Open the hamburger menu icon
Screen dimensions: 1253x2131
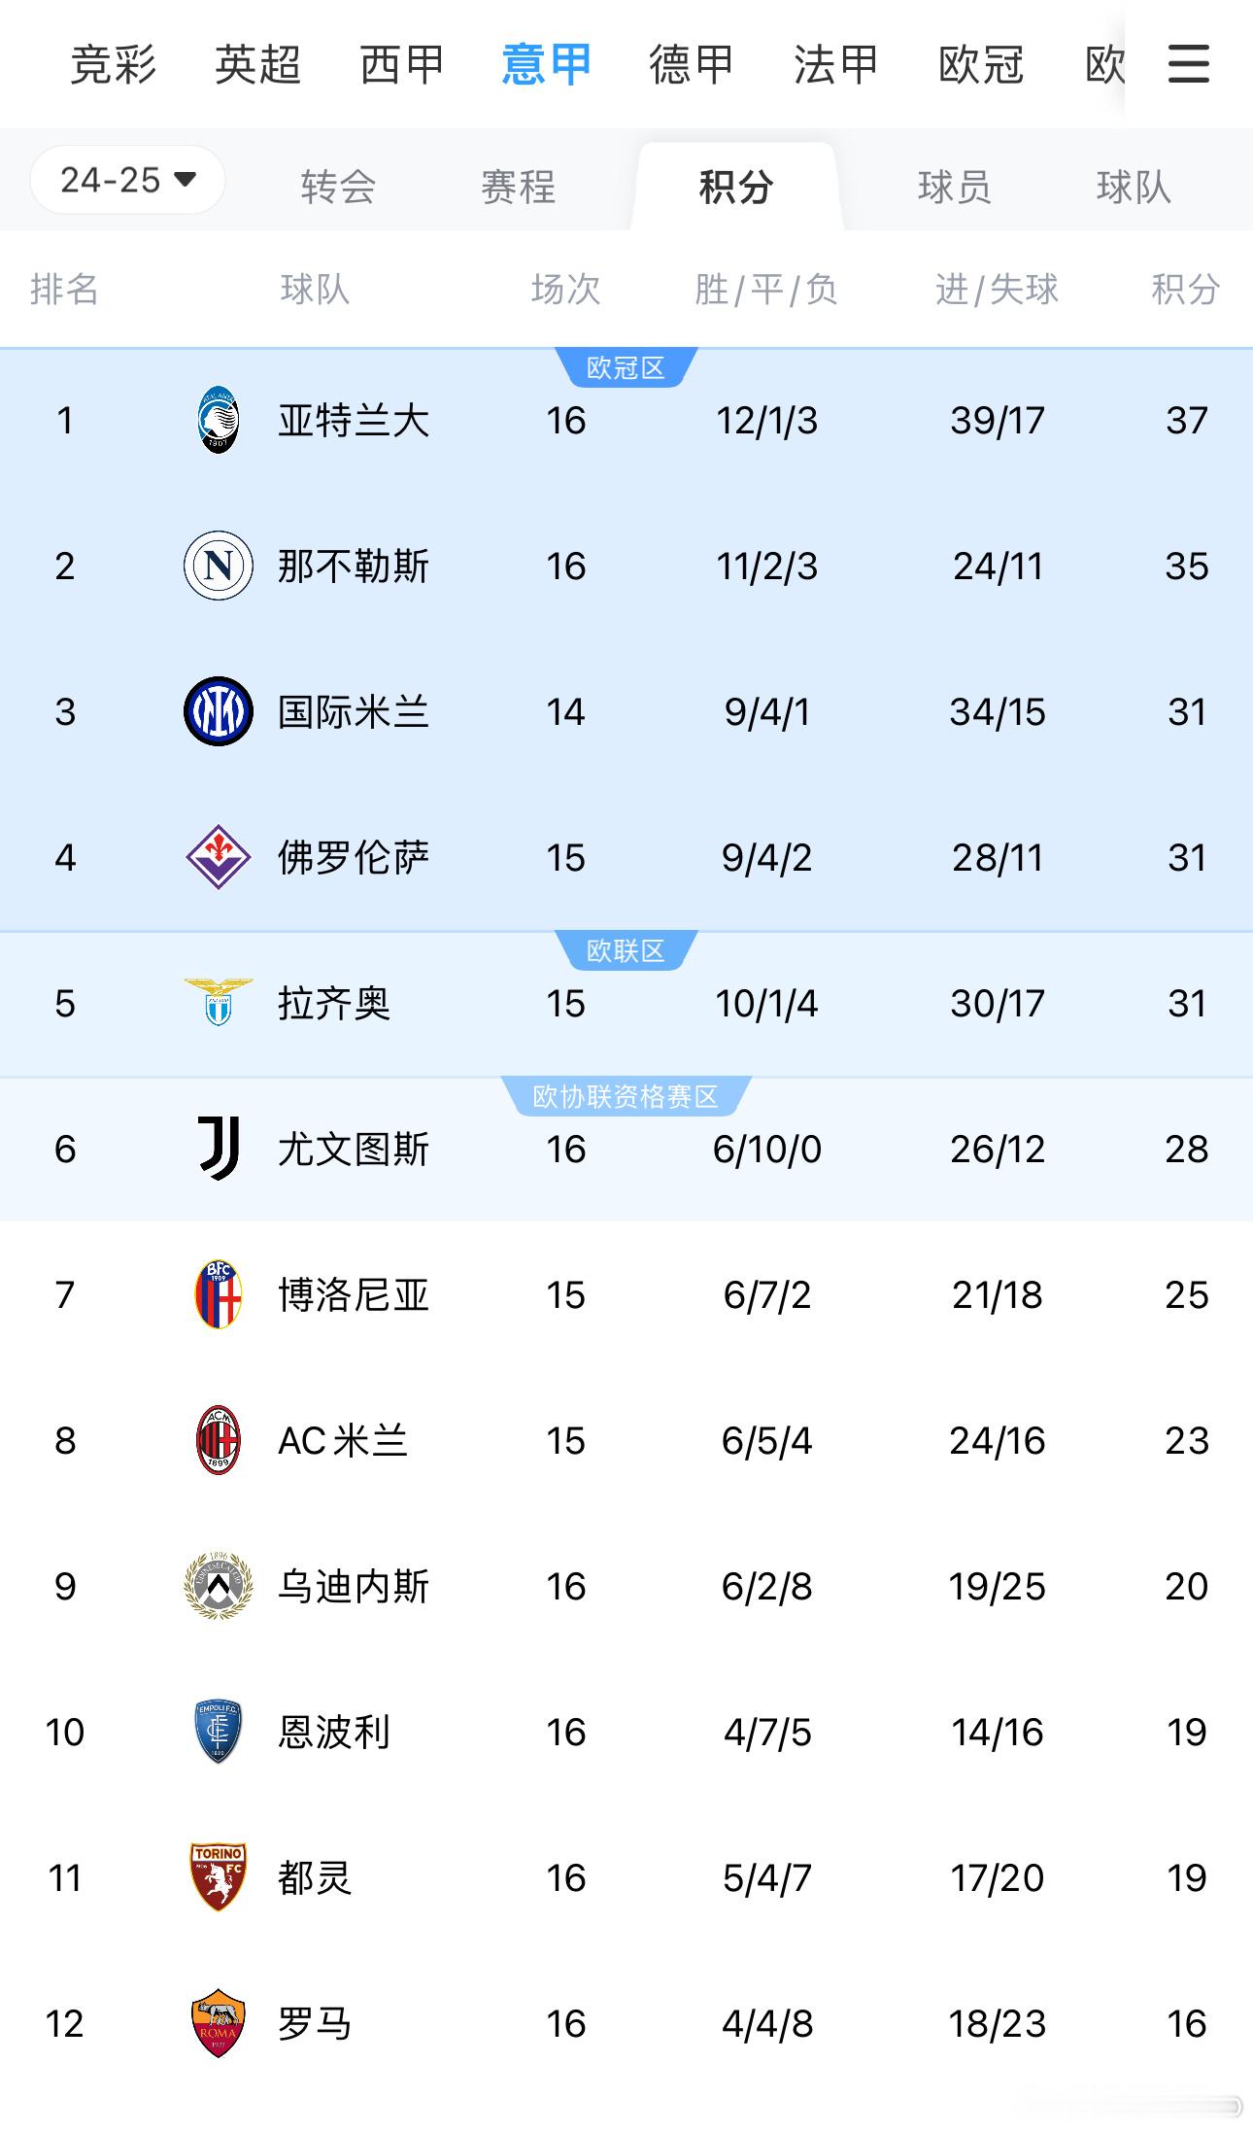click(x=1188, y=64)
